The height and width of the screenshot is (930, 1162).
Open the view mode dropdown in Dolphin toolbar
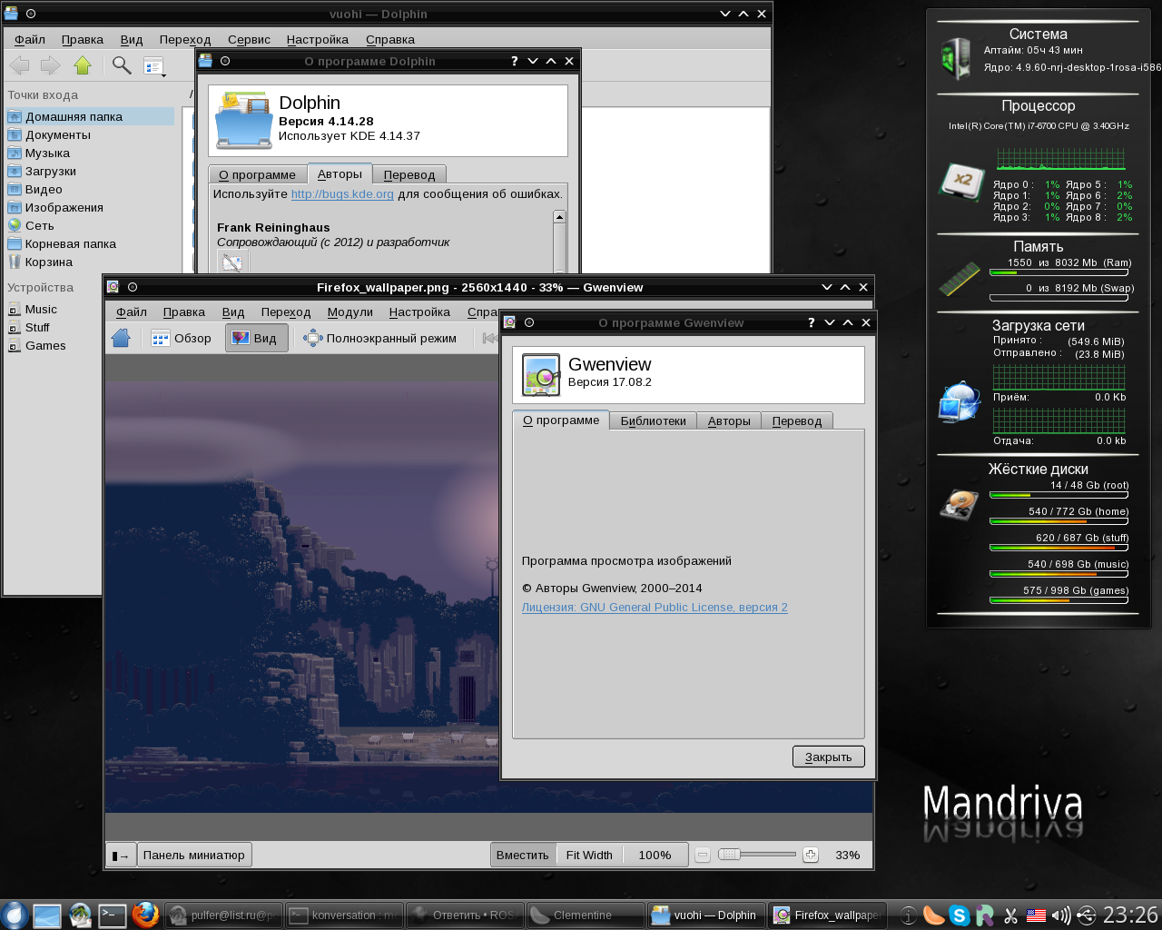coord(154,66)
